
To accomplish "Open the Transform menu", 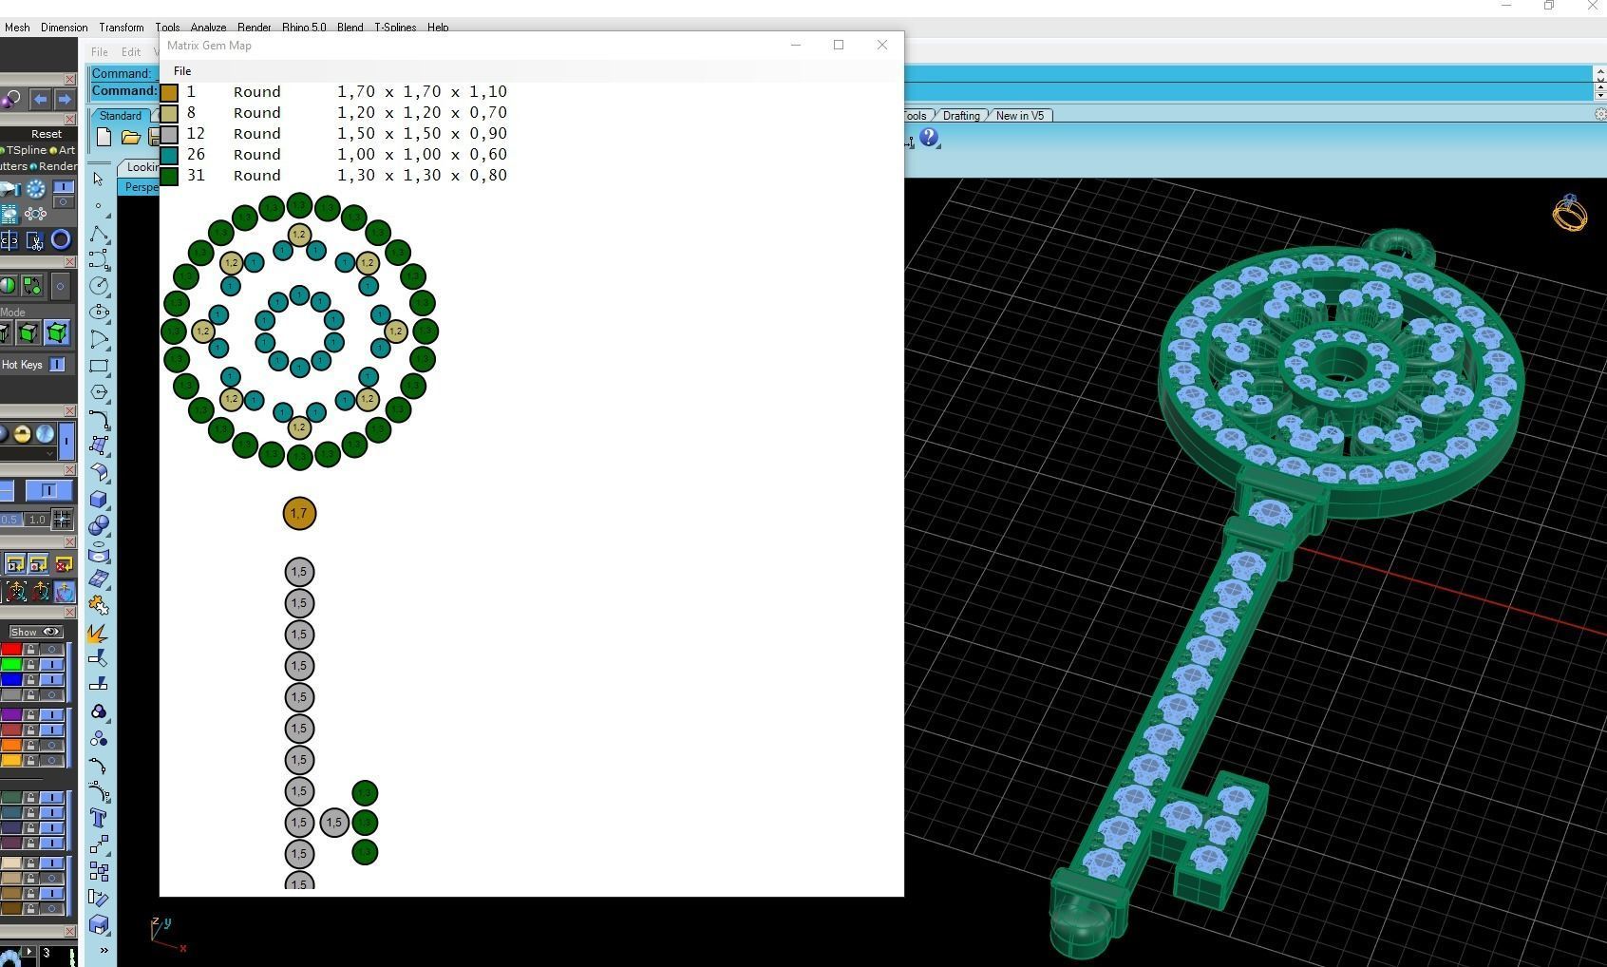I will pos(122,28).
